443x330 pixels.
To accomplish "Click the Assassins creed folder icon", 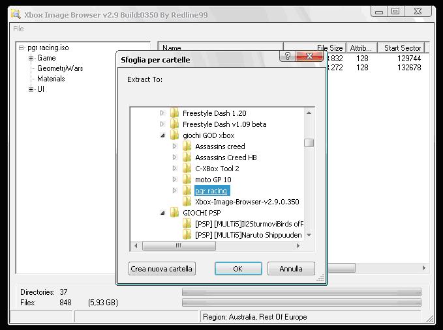I will [x=187, y=146].
